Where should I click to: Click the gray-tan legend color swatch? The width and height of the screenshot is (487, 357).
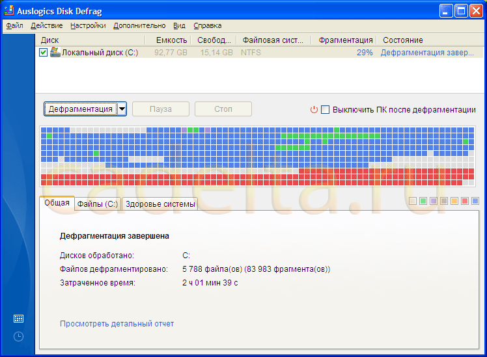[444, 201]
